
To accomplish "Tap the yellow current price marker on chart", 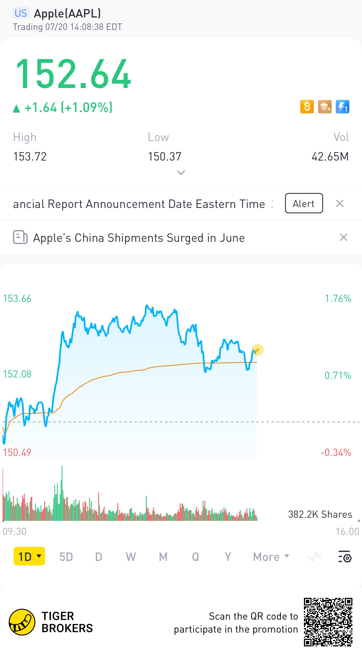I will [258, 350].
